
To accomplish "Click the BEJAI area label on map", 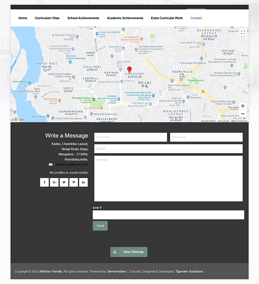I will 145,83.
